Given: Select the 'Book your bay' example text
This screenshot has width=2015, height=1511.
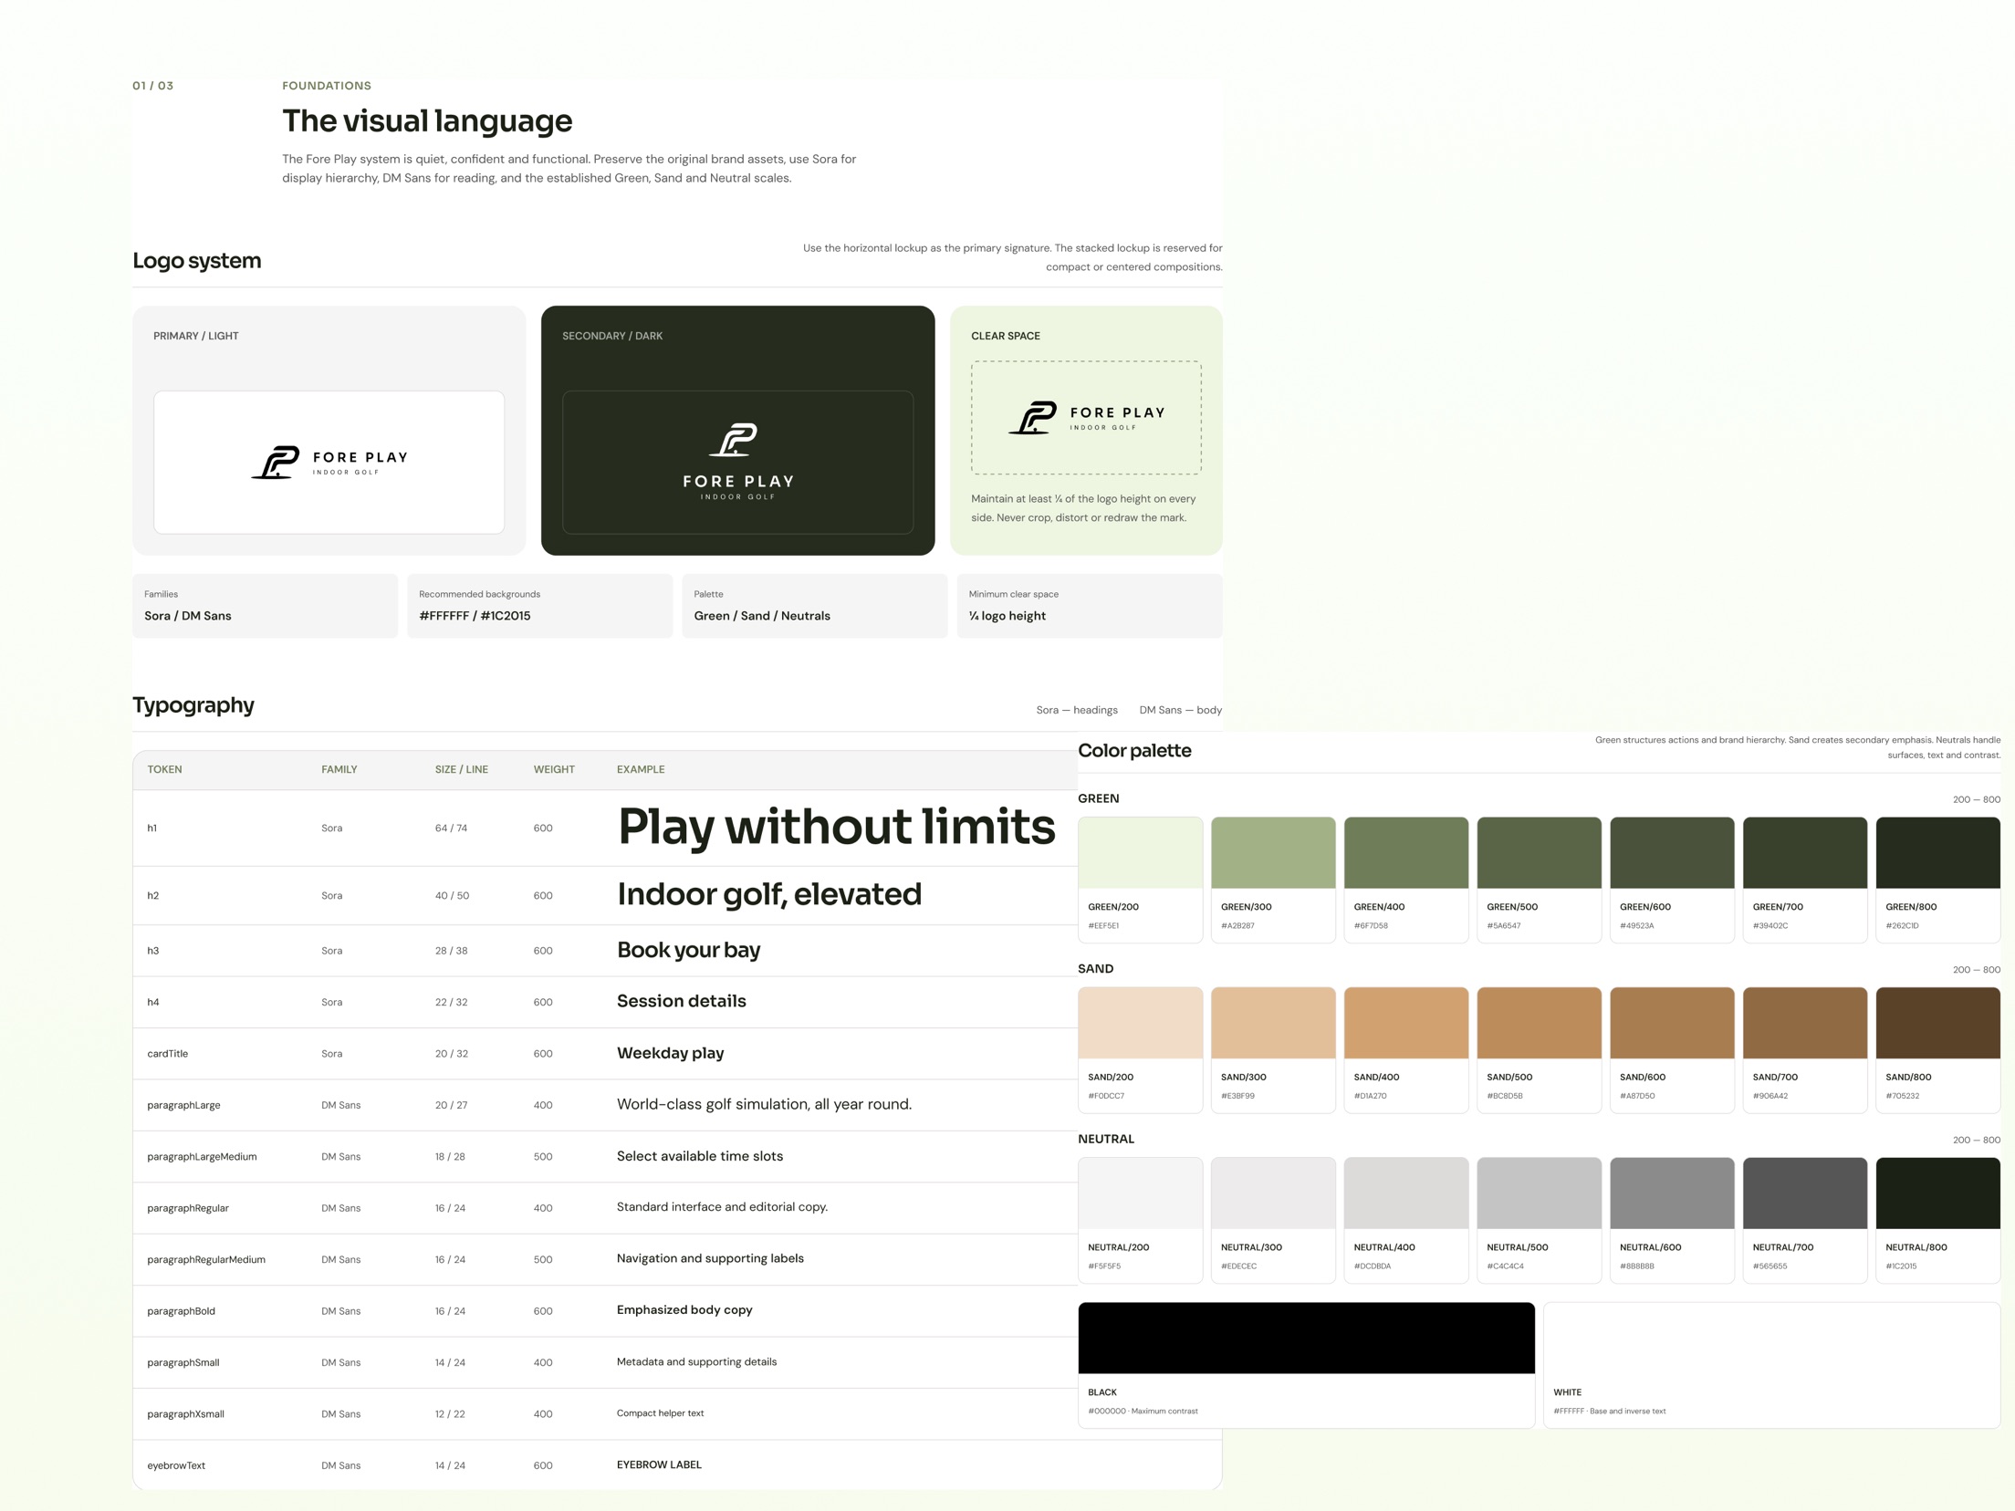Looking at the screenshot, I should click(688, 950).
